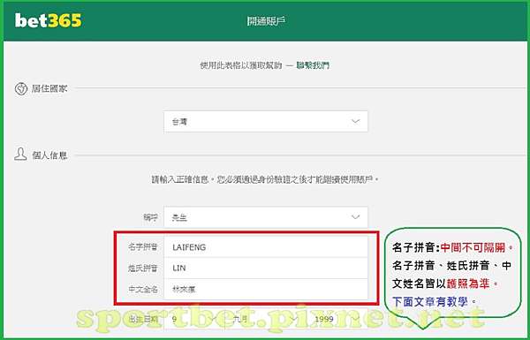Screen dimensions: 530x340
Task: Open the 聯繫我們 contact link
Action: [313, 65]
